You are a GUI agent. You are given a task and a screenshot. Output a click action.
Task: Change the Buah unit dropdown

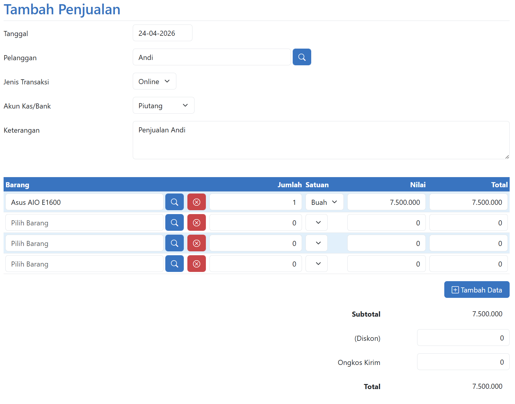(x=324, y=202)
